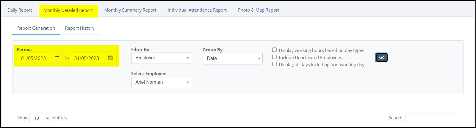Enable working hours based on day types
476x128 pixels.
[274, 50]
